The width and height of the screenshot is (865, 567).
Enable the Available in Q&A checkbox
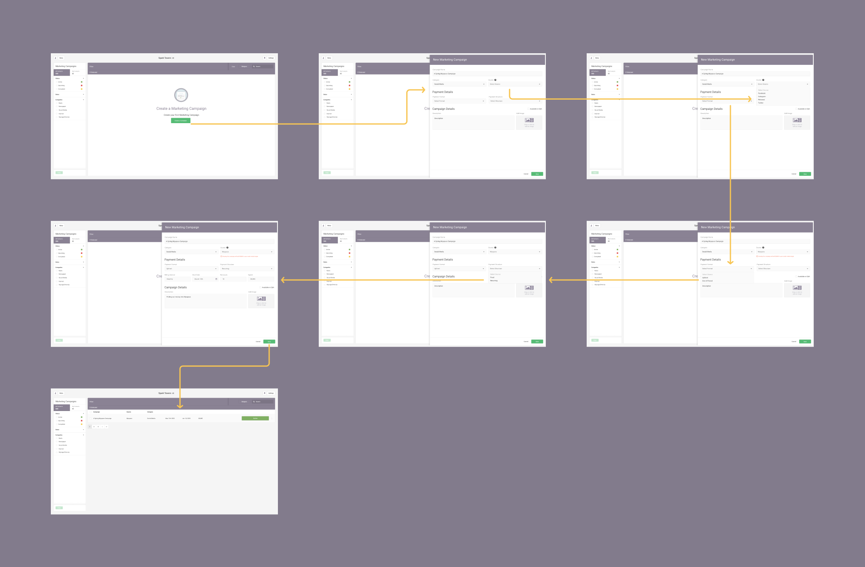(528, 109)
